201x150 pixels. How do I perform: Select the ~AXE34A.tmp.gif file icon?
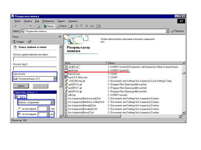66,81
